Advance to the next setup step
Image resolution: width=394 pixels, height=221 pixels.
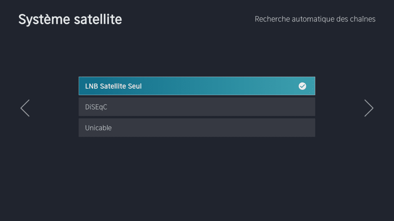[369, 108]
